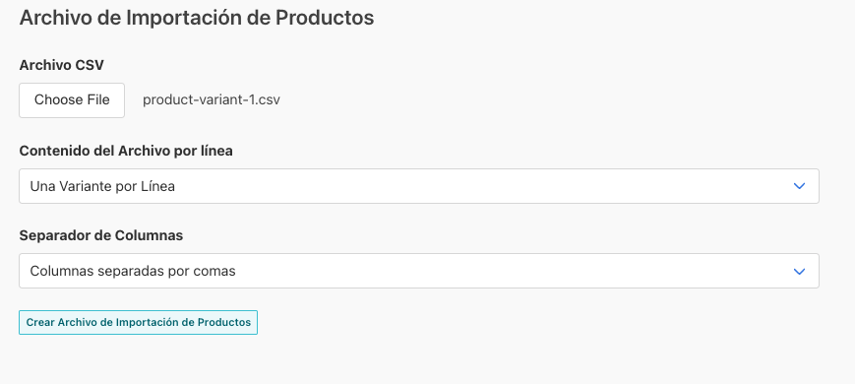Select the CSV file upload control
This screenshot has height=384, width=855.
[150, 100]
